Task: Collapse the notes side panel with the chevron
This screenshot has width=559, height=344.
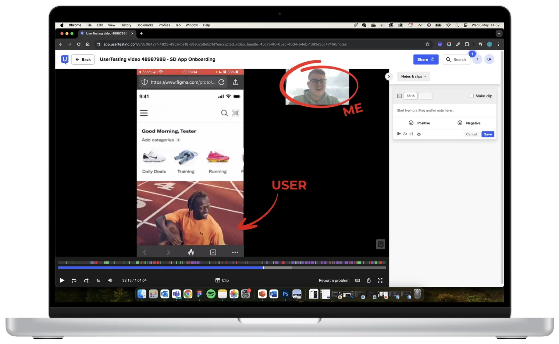Action: click(x=389, y=76)
